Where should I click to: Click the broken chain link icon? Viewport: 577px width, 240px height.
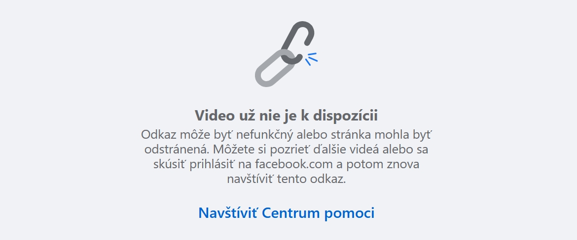click(x=287, y=54)
